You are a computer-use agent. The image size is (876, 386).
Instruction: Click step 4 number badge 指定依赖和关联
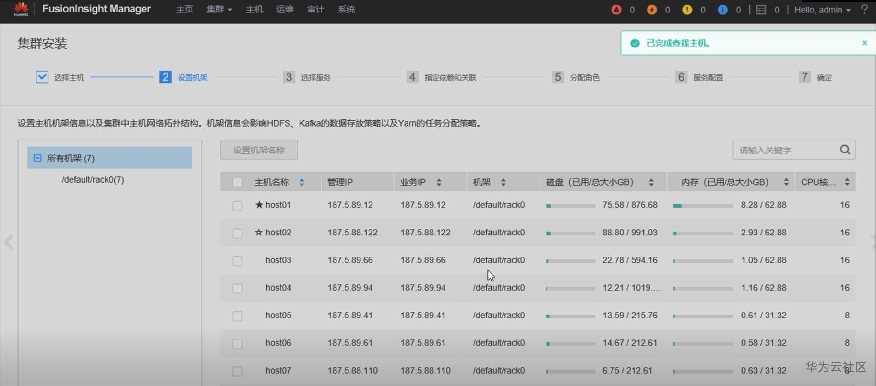tap(412, 77)
